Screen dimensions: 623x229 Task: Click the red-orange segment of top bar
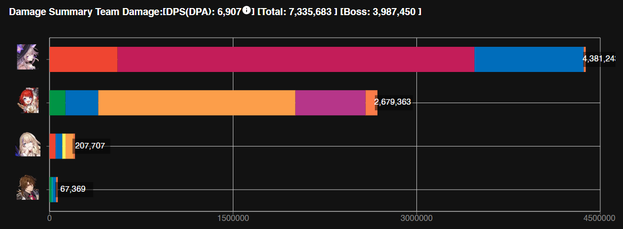coord(83,59)
